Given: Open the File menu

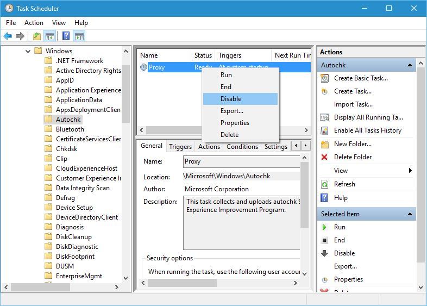Looking at the screenshot, I should click(11, 23).
